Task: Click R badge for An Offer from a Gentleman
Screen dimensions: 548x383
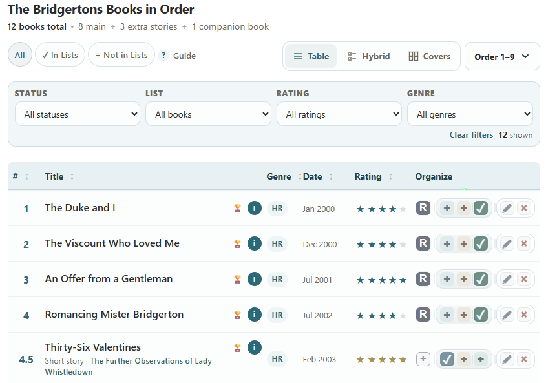Action: [423, 279]
